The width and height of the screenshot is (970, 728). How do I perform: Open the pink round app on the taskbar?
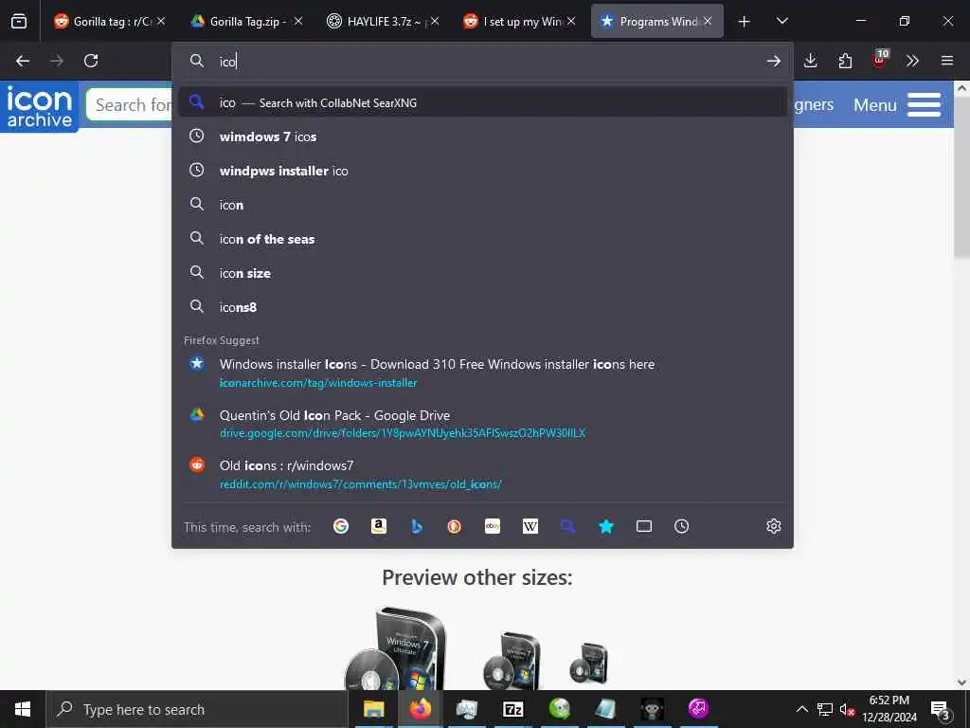point(698,707)
